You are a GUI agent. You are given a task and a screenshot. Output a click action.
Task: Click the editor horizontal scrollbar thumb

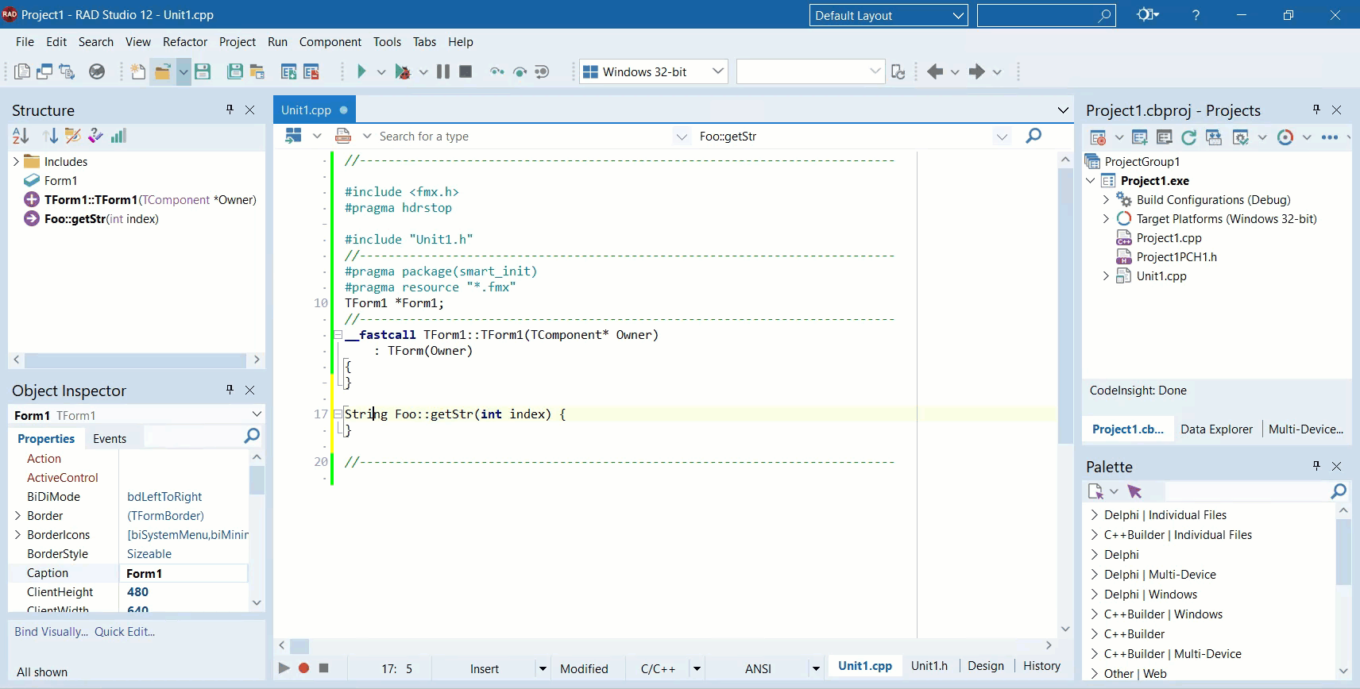click(x=299, y=645)
